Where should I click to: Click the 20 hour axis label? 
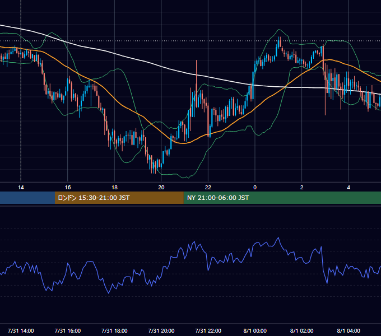point(161,188)
